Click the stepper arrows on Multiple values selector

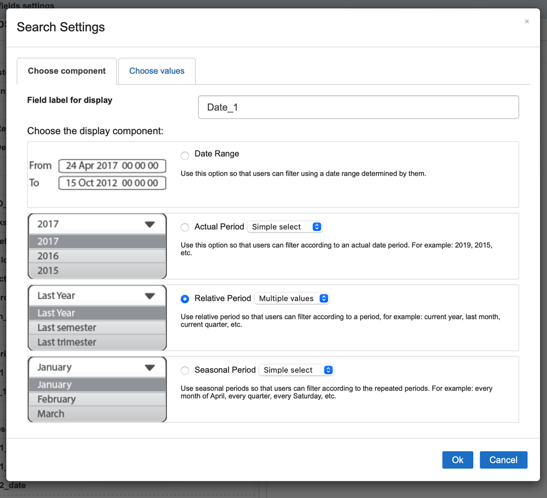tap(323, 299)
